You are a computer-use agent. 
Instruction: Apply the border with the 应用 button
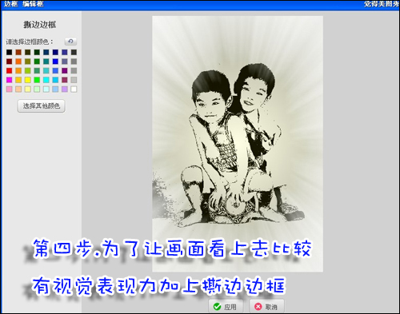click(x=226, y=307)
